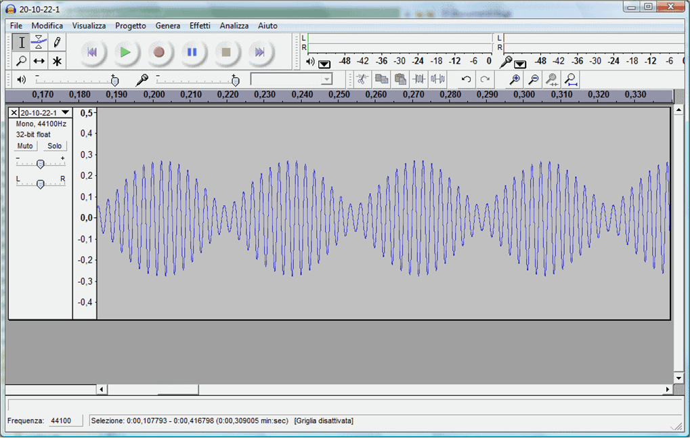The image size is (690, 438).
Task: Open the recording meter dropdown arrow
Action: pos(520,64)
